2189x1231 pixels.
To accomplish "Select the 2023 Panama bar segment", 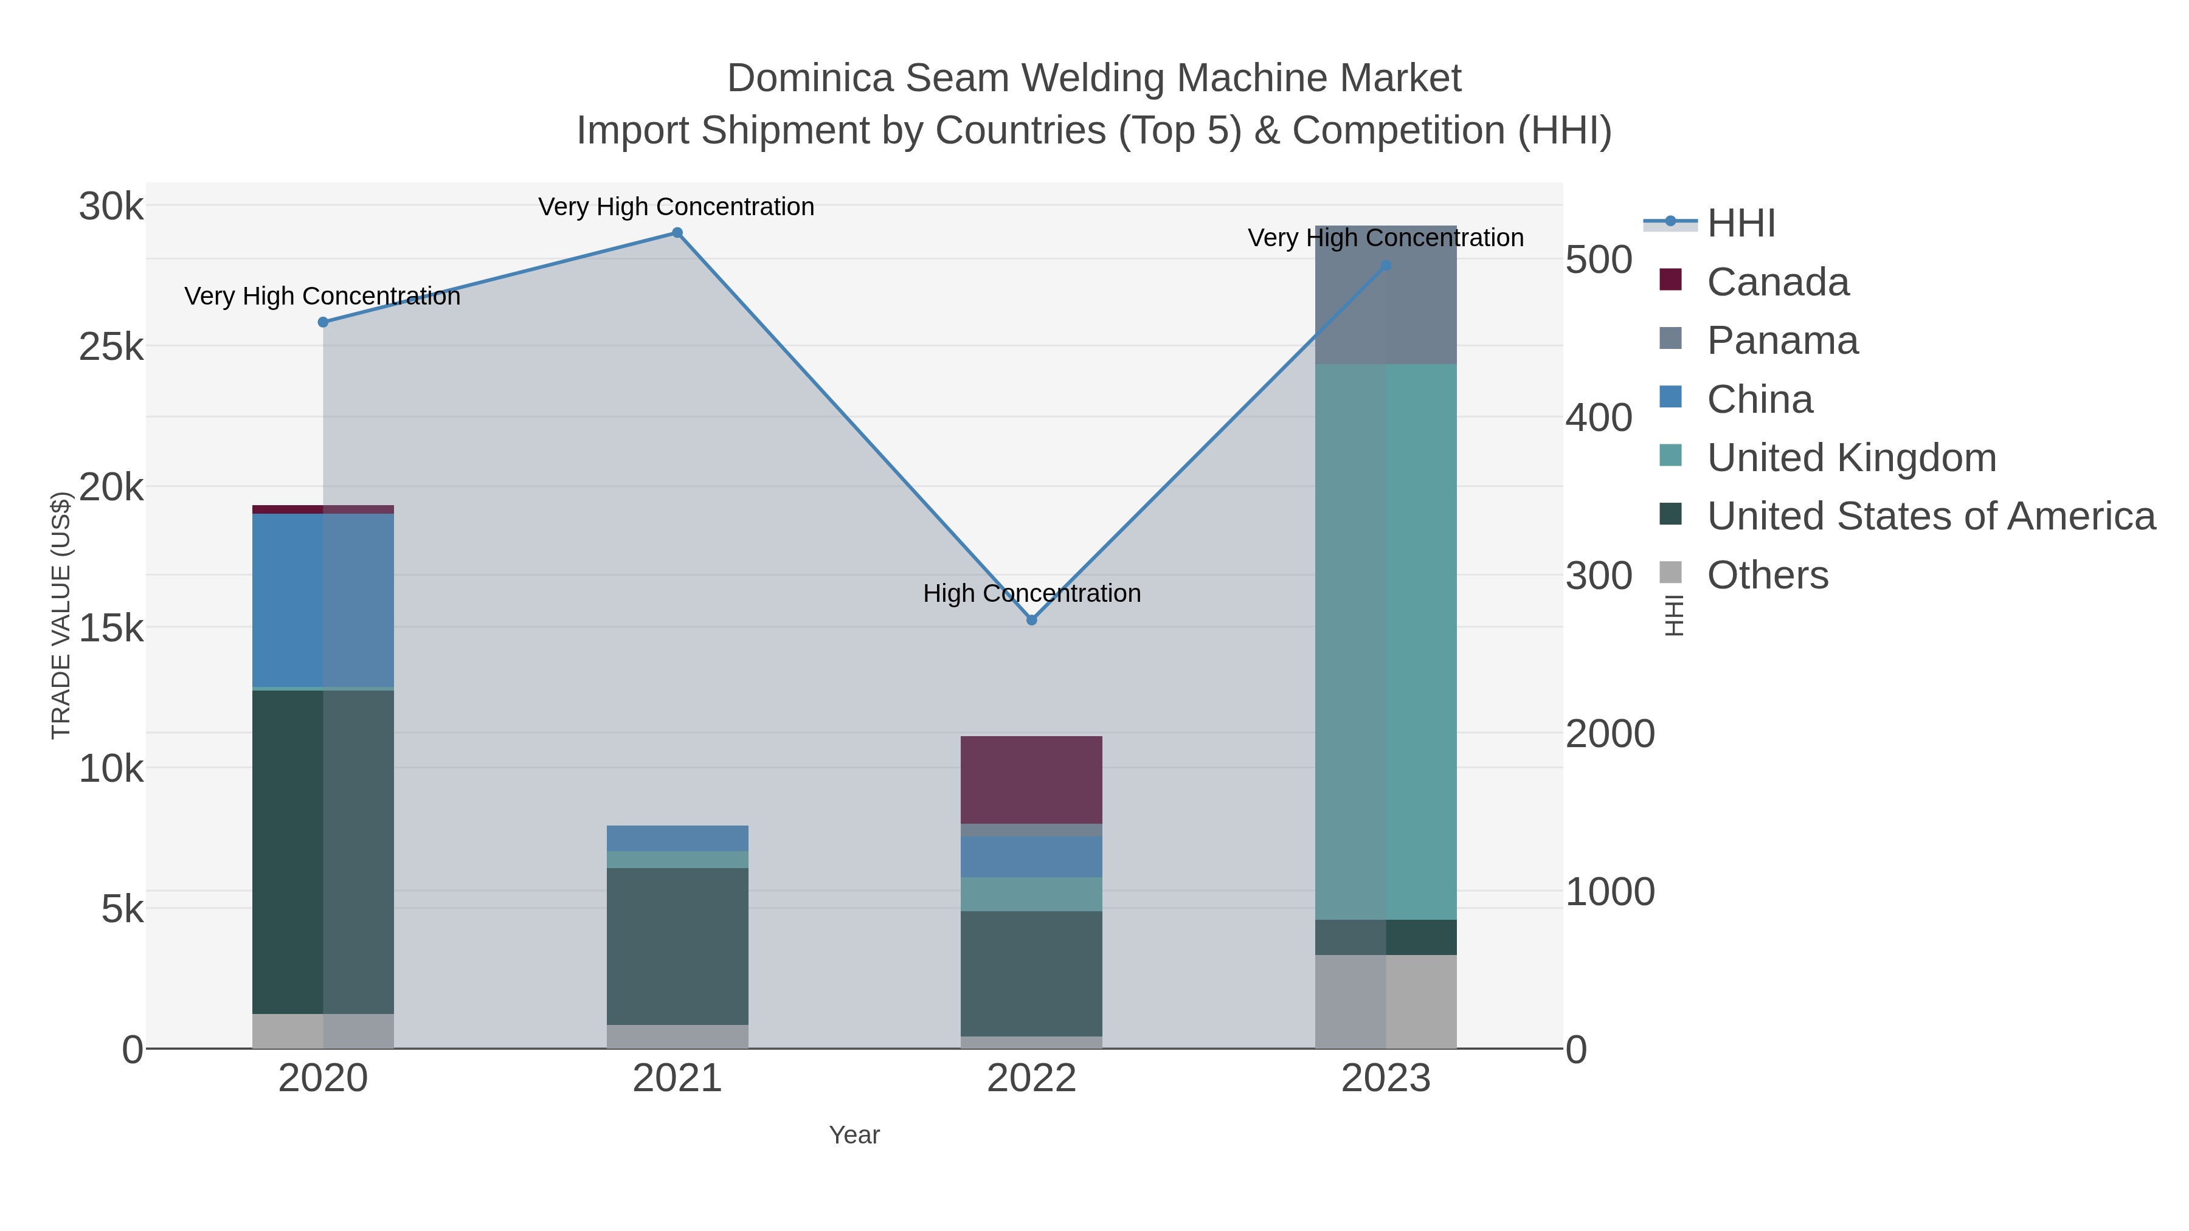I will pyautogui.click(x=1386, y=295).
